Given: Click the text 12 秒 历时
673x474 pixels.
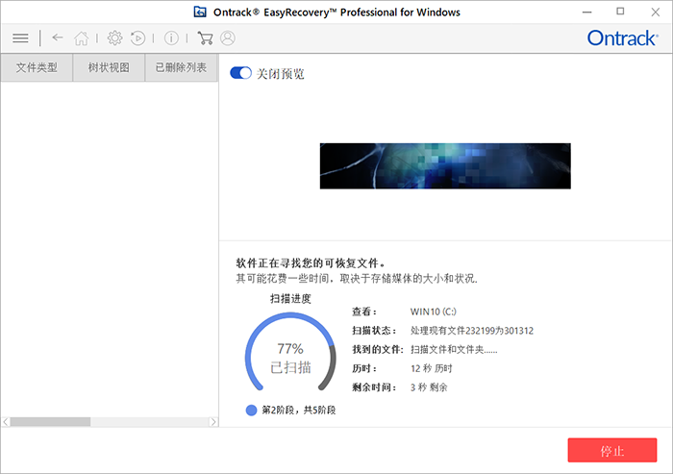Looking at the screenshot, I should (x=432, y=368).
